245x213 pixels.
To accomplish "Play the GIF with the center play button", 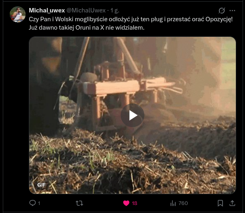I will tap(133, 116).
